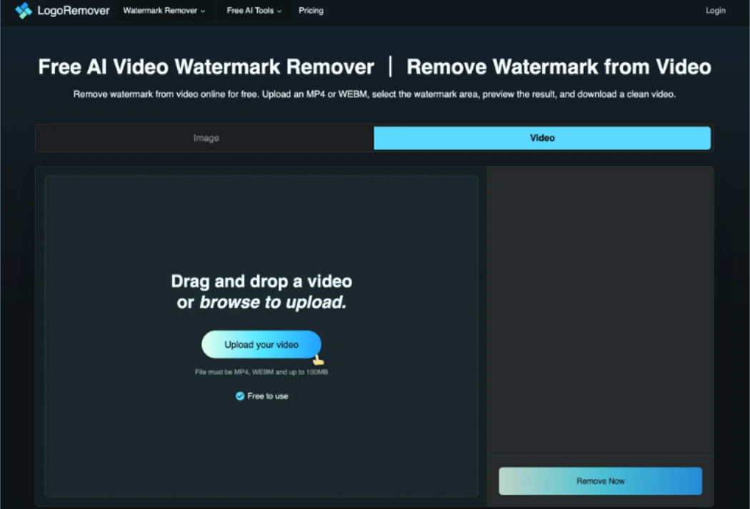
Task: Click the "Remove watermark from video online" description
Action: (374, 94)
